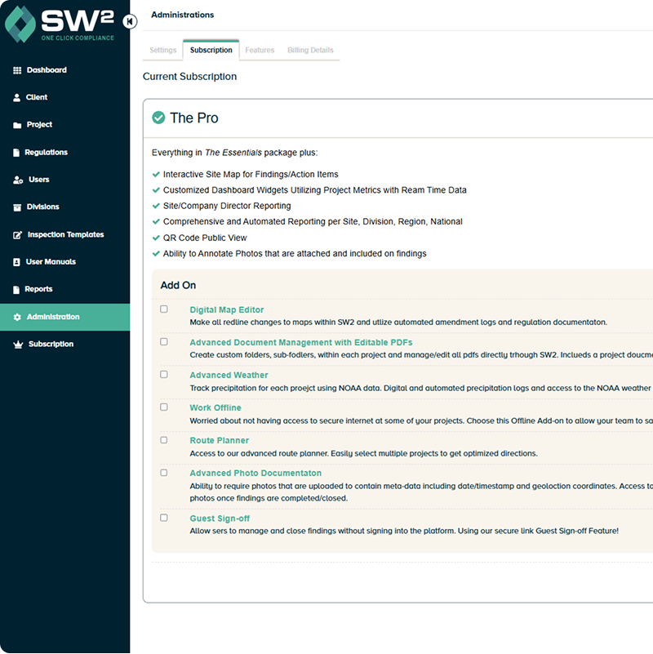The height and width of the screenshot is (654, 653).
Task: Open the Subscription crown icon
Action: pyautogui.click(x=16, y=344)
